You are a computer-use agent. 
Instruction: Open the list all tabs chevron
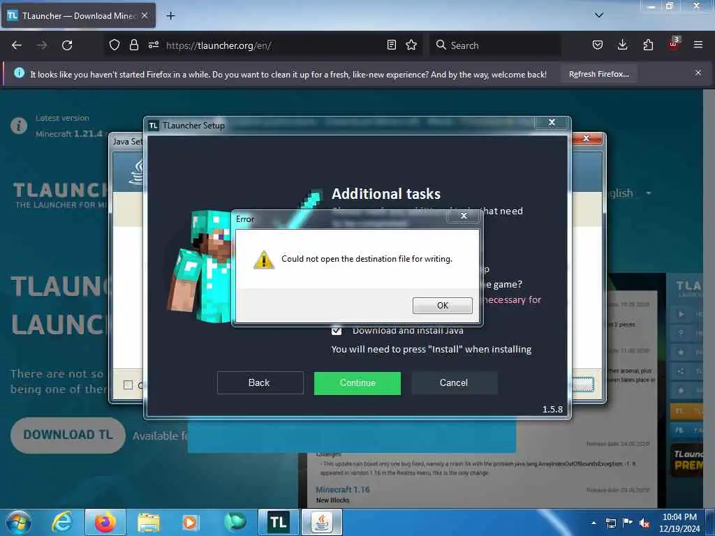tap(599, 15)
